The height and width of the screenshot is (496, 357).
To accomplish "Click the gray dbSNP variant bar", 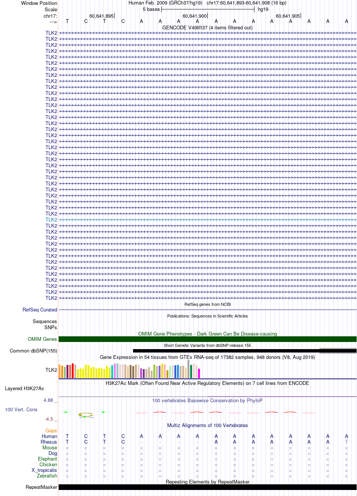I will (338, 351).
